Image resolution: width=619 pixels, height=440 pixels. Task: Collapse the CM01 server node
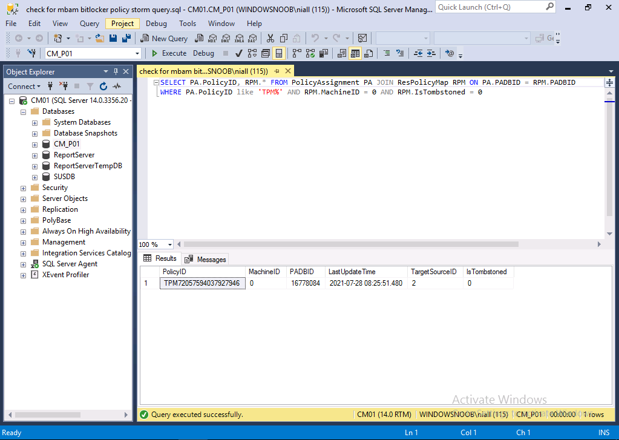(x=12, y=101)
